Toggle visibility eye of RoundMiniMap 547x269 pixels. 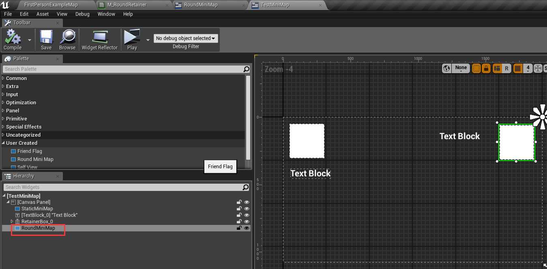click(x=246, y=228)
